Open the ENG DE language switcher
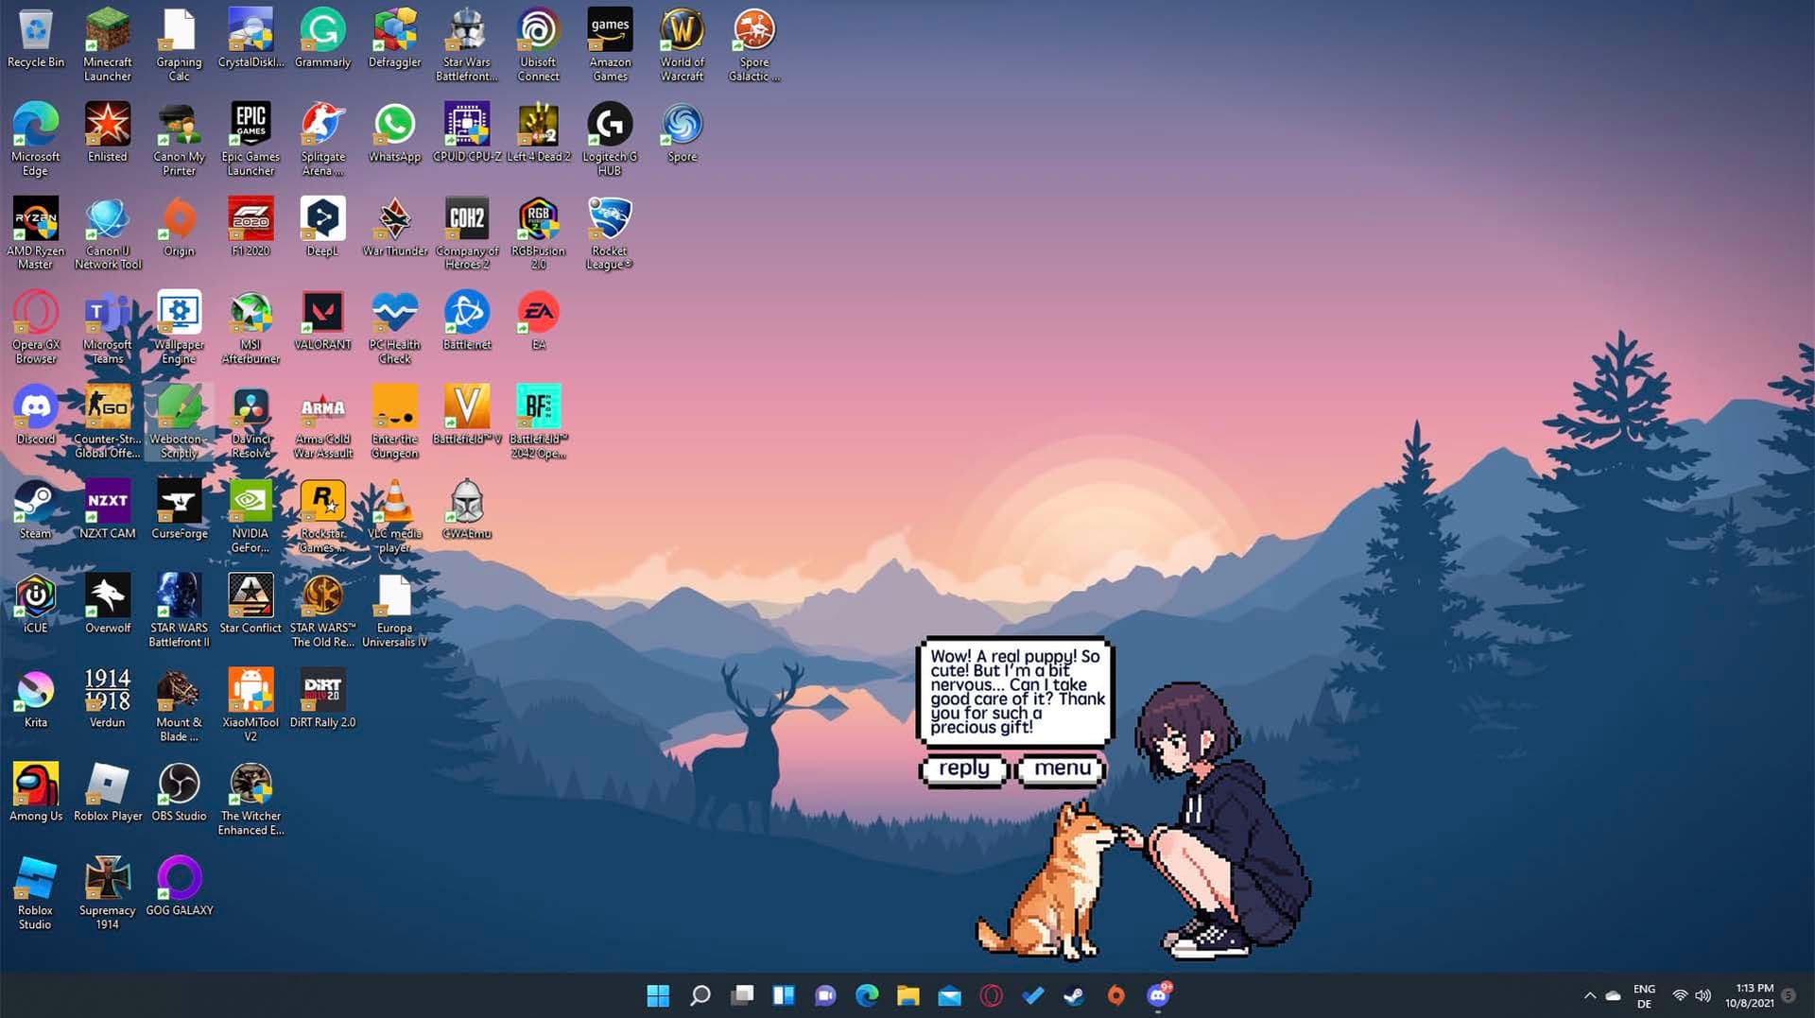1815x1018 pixels. click(x=1644, y=996)
